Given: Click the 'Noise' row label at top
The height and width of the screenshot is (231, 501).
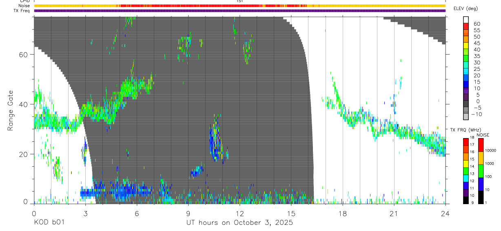Looking at the screenshot, I should pos(24,6).
